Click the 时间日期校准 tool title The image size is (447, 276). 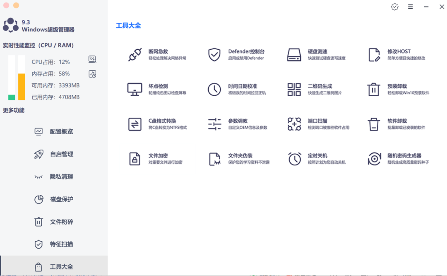[x=243, y=86]
